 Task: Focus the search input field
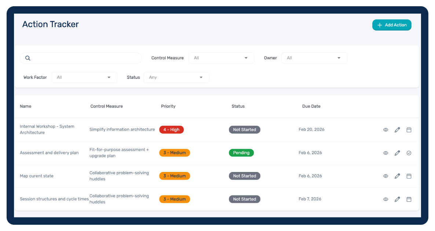coord(84,58)
